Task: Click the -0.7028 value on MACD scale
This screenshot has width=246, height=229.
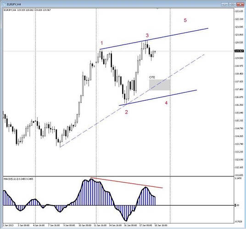Action: (x=239, y=222)
